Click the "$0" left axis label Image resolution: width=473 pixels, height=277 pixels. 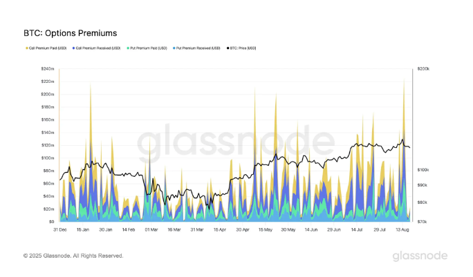pyautogui.click(x=52, y=222)
